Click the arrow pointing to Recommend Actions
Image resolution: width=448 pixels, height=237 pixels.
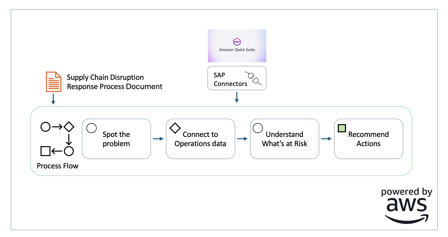326,139
